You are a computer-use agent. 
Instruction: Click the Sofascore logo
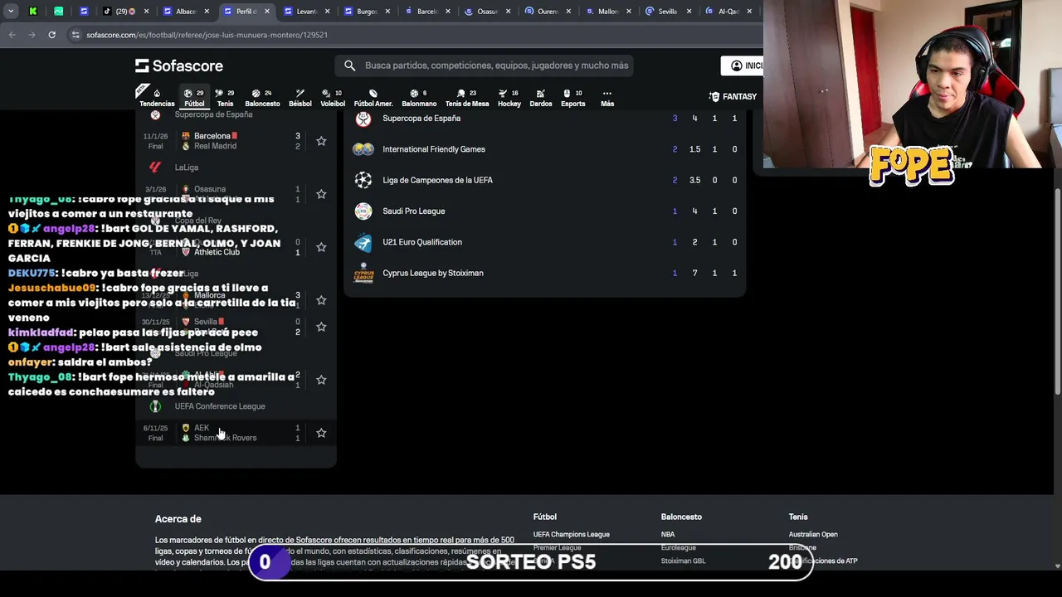pos(179,66)
